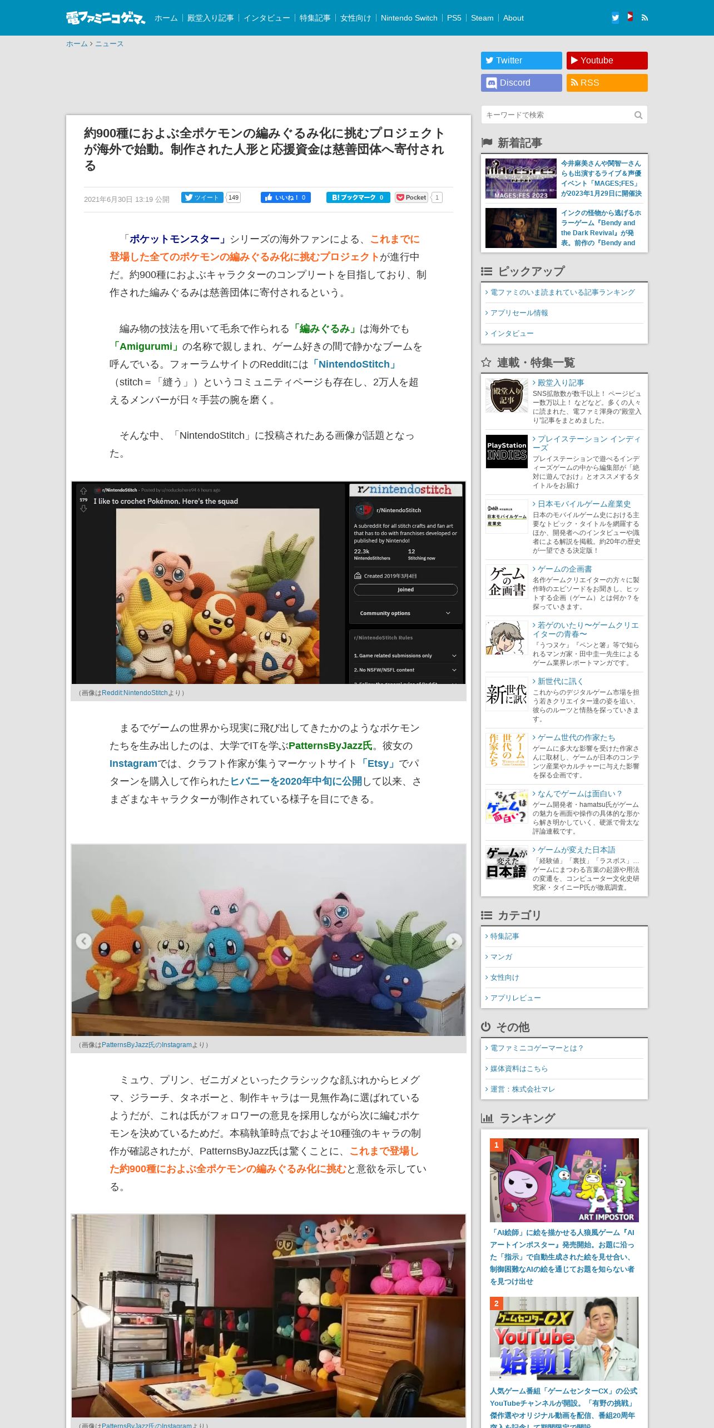Open PS5 in top navigation

coord(454,18)
